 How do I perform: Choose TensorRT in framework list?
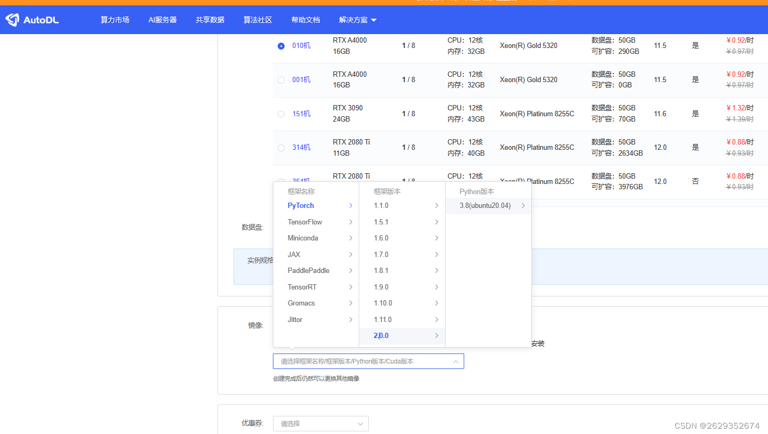[x=316, y=287]
